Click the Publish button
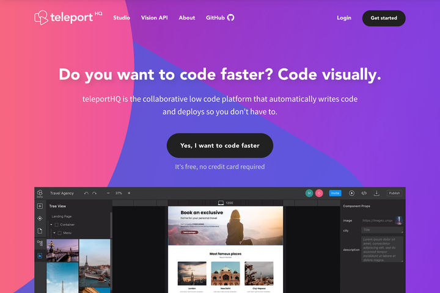 pyautogui.click(x=394, y=193)
